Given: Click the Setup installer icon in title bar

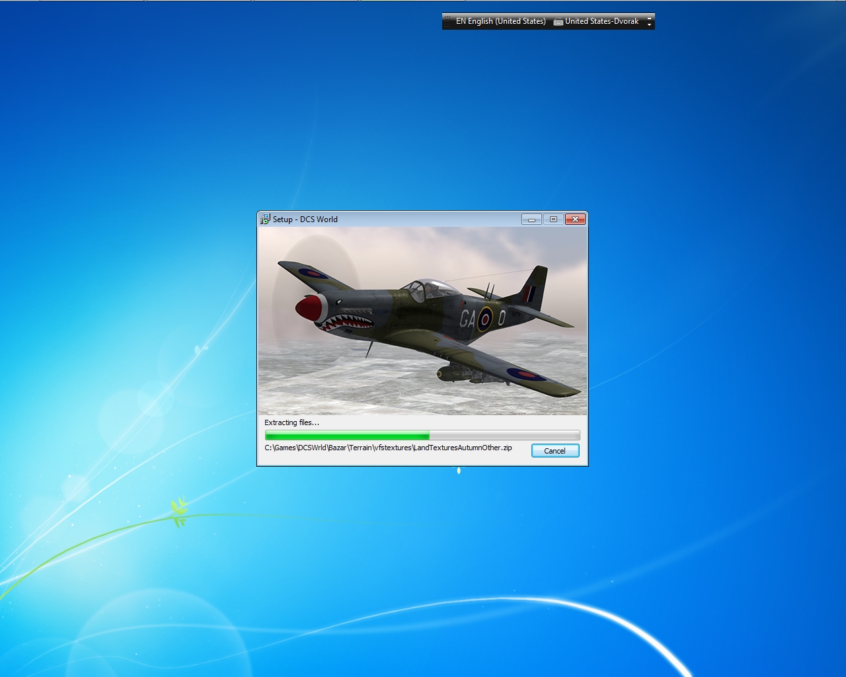Looking at the screenshot, I should tap(265, 219).
